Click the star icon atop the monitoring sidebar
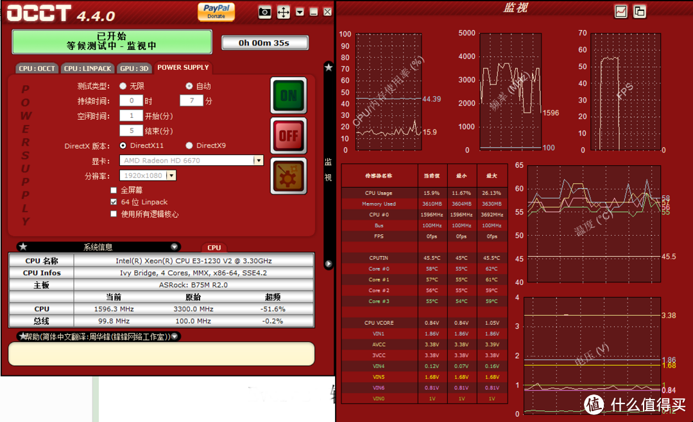This screenshot has width=693, height=422. click(x=329, y=67)
